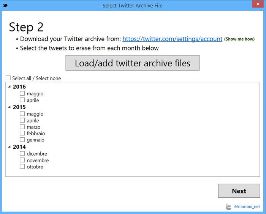Open the twitter.com/settings/account link
Screen dimensions: 266x214
point(173,39)
